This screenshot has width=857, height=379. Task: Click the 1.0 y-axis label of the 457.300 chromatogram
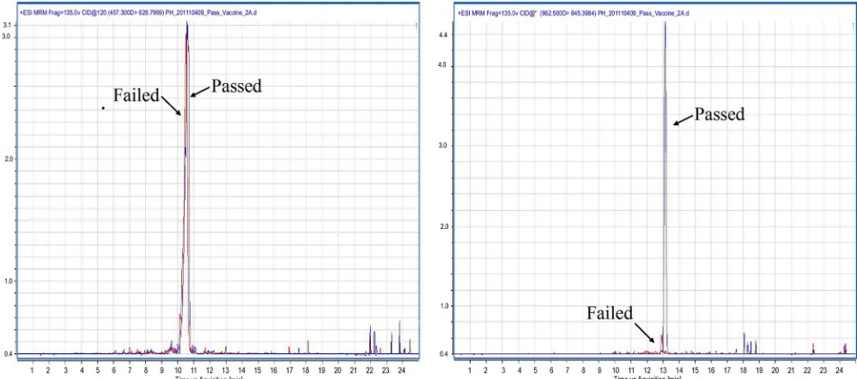(10, 280)
